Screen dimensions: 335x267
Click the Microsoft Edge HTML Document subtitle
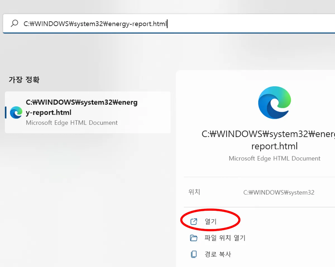pyautogui.click(x=71, y=123)
